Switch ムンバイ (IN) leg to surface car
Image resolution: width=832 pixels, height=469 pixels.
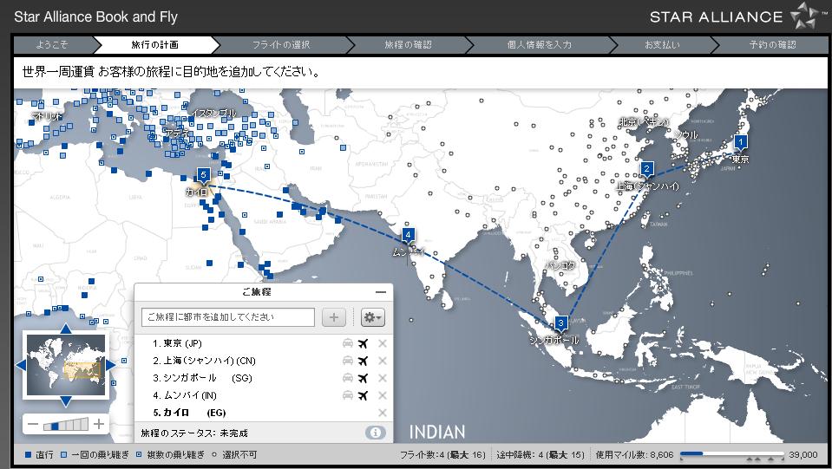pos(348,395)
